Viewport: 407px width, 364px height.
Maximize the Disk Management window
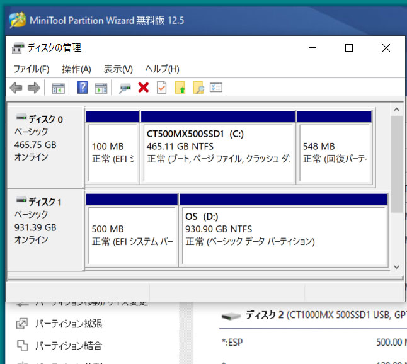(x=349, y=48)
